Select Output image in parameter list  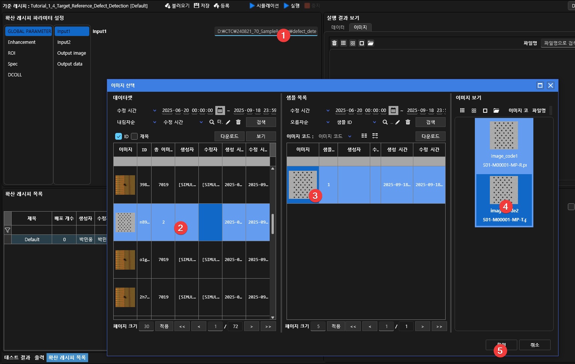[x=72, y=53]
